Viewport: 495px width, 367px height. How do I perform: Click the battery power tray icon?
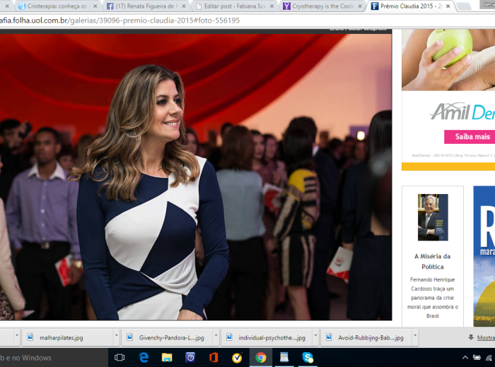click(x=477, y=358)
